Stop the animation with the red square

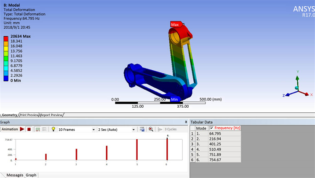coord(29,130)
